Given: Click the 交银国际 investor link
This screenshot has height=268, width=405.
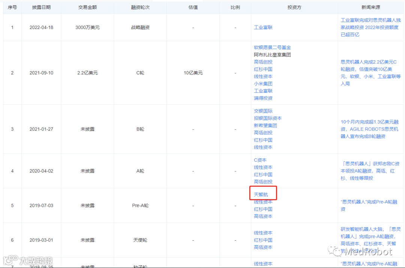Looking at the screenshot, I should [263, 111].
